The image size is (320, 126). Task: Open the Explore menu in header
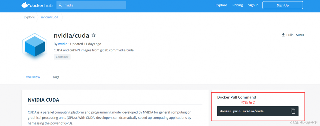[221, 5]
